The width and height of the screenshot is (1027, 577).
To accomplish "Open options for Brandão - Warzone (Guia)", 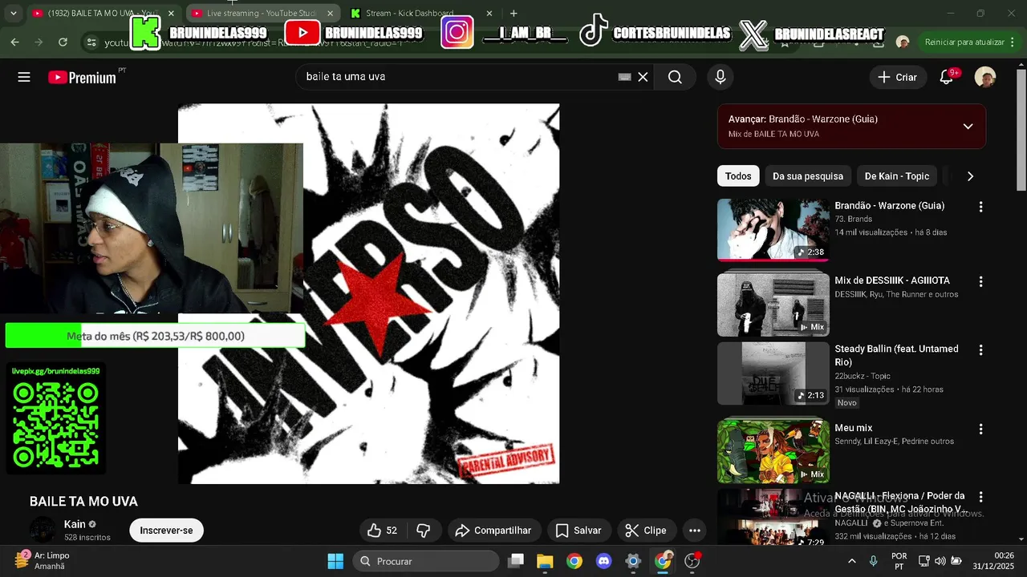I will coord(980,207).
